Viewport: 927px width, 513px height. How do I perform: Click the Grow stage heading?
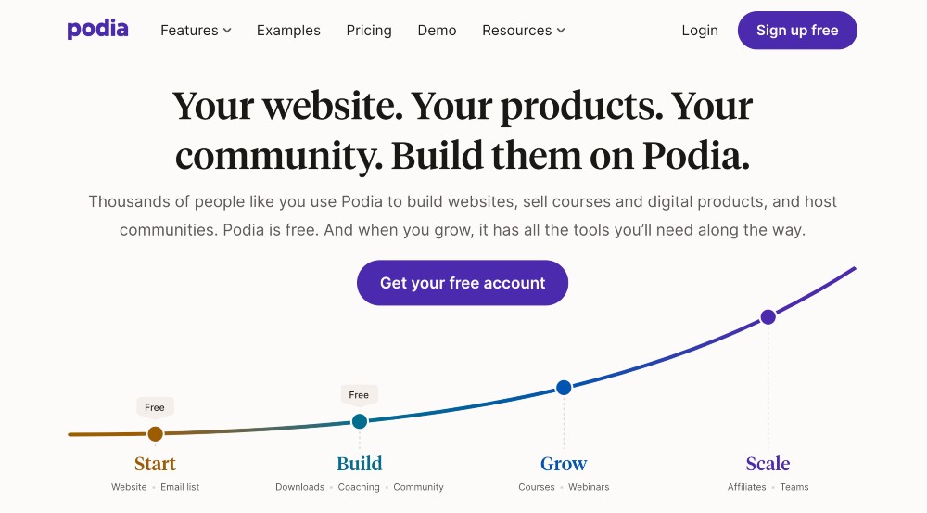pyautogui.click(x=564, y=464)
